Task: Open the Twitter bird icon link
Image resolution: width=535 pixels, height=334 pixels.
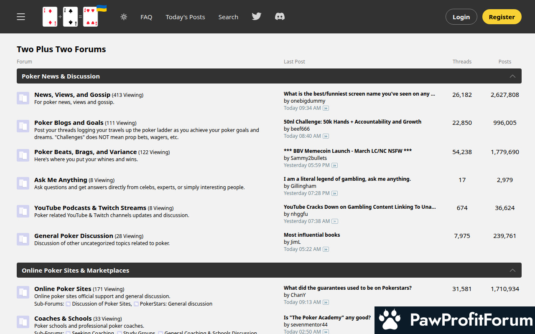Action: [x=257, y=16]
